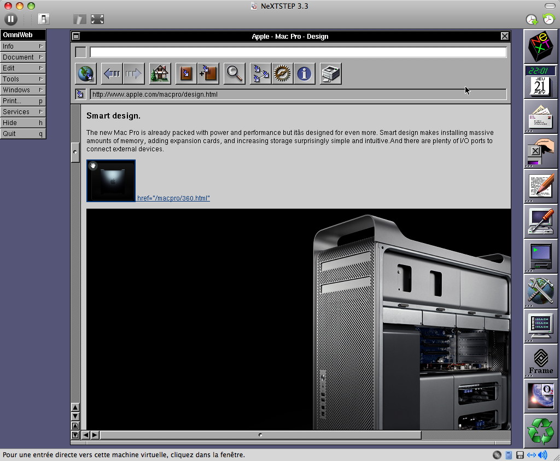
Task: Expand the Edit submenu
Action: (x=23, y=68)
